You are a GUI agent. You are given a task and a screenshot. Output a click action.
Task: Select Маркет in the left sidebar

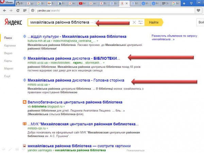(x=9, y=68)
